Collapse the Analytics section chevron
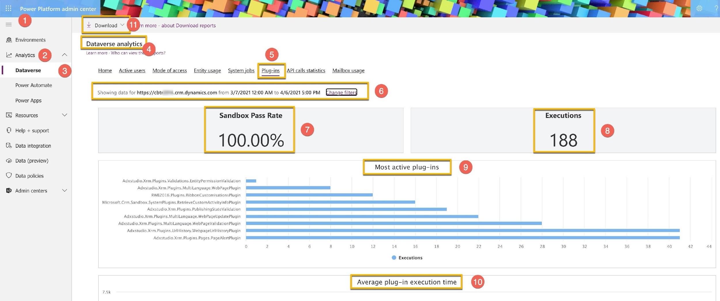720x301 pixels. (65, 55)
